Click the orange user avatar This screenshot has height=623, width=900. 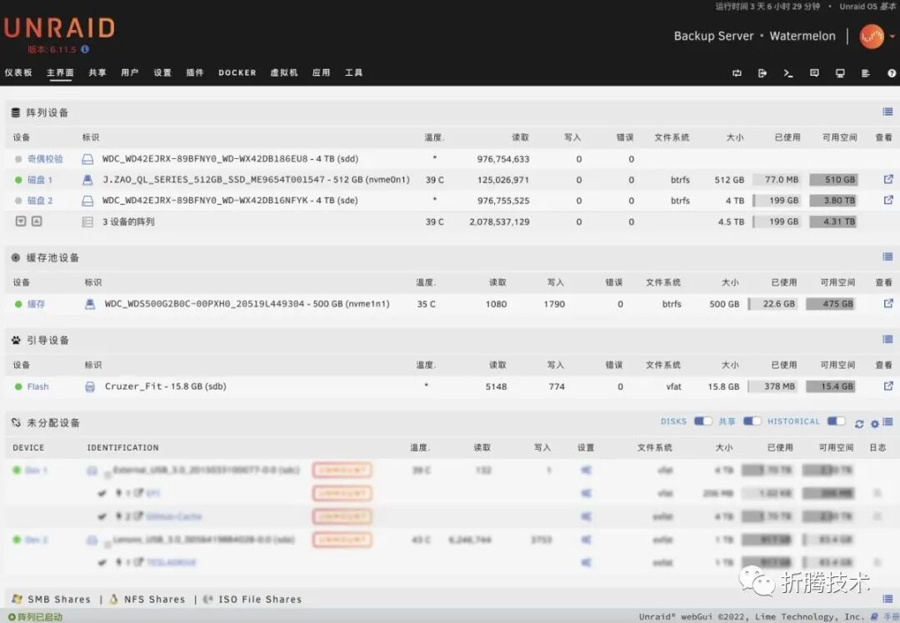click(x=872, y=37)
